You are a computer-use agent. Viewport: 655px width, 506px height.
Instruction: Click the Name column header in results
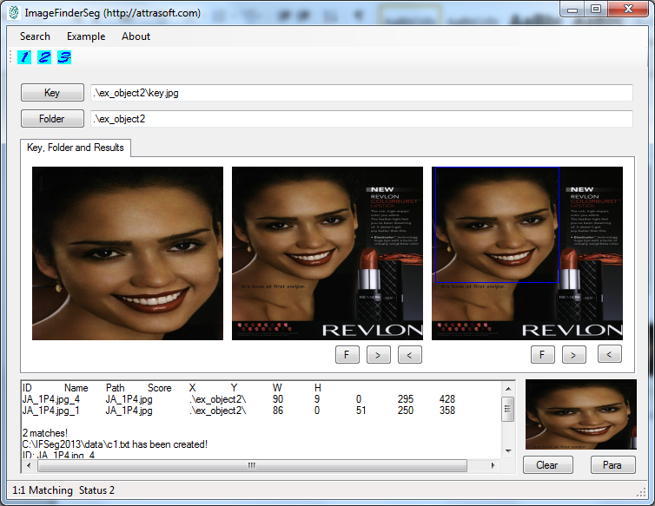coord(76,388)
